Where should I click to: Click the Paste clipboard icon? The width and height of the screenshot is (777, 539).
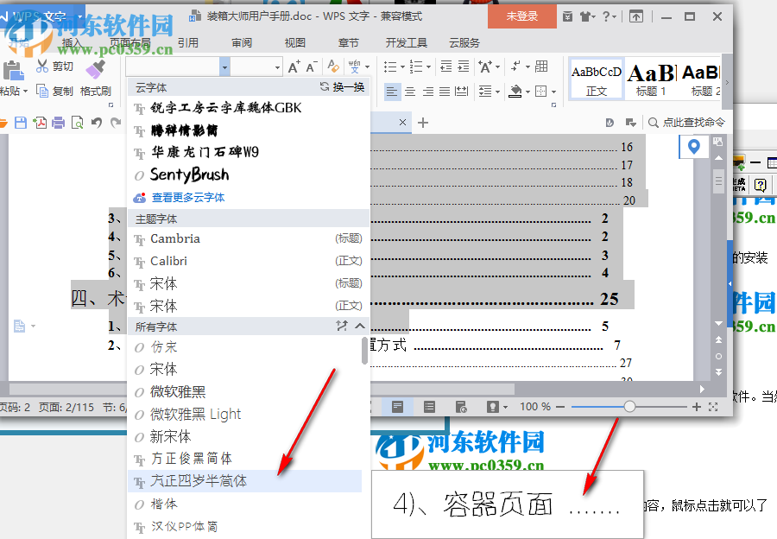(x=13, y=71)
